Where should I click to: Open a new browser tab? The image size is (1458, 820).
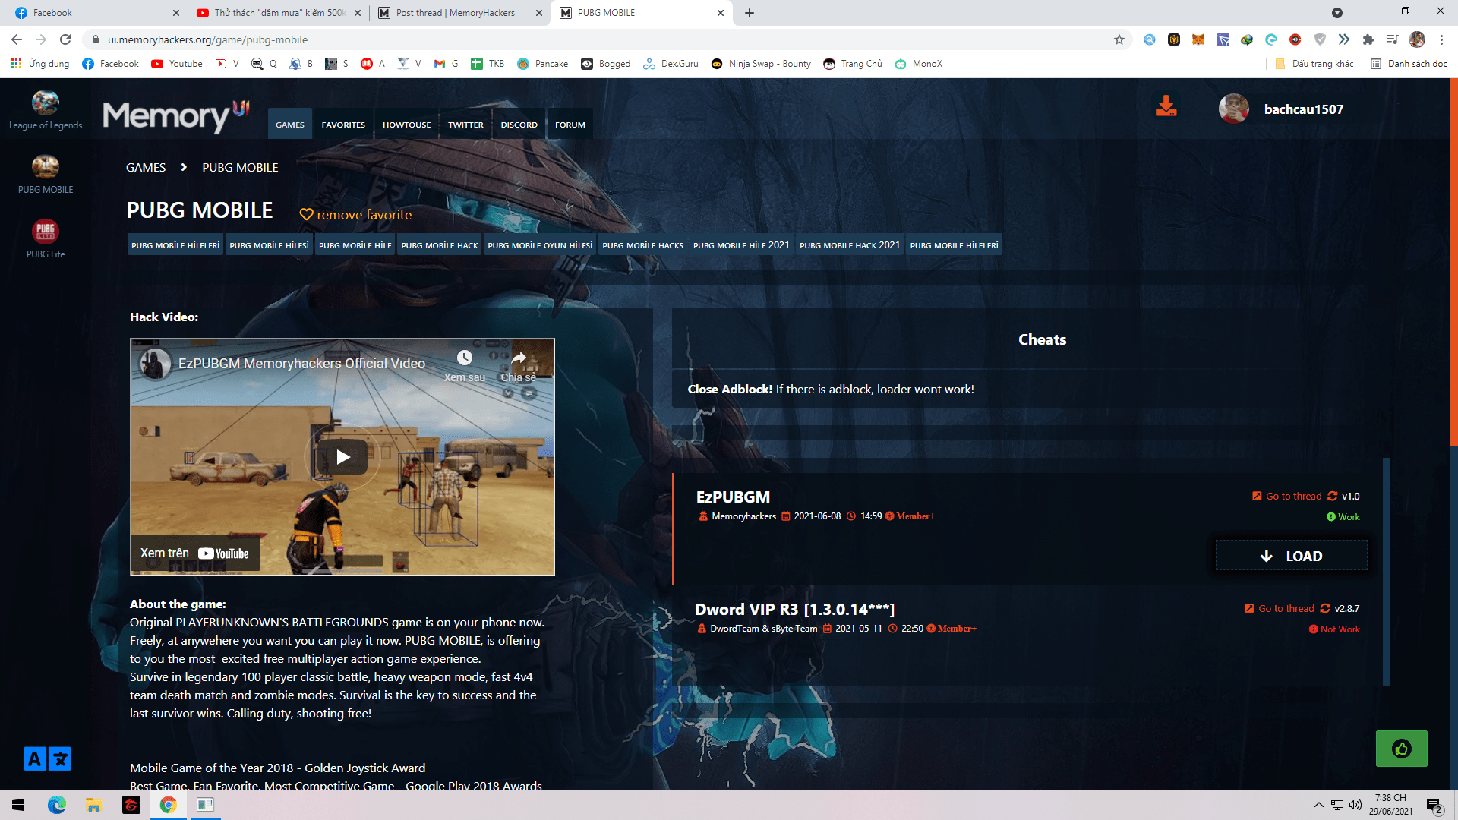tap(750, 13)
